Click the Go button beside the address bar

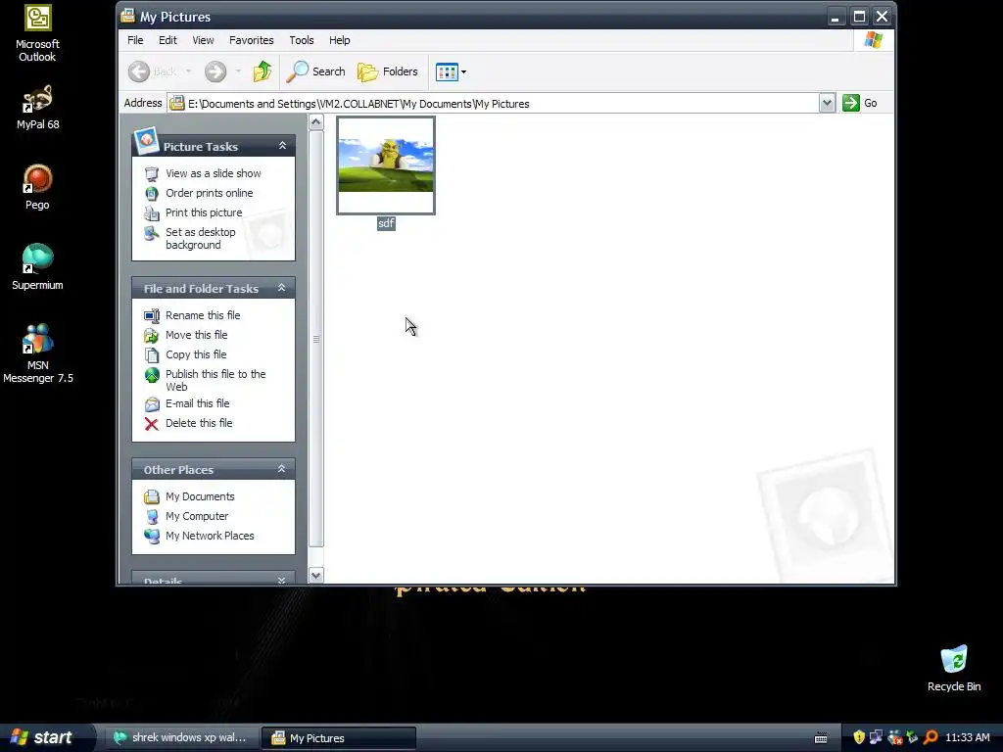click(x=860, y=103)
